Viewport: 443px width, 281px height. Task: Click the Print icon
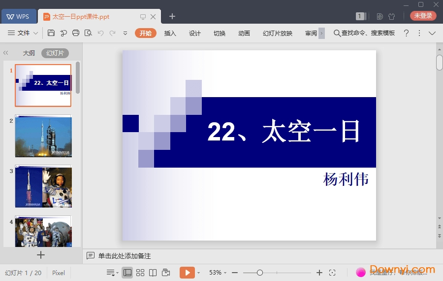(x=76, y=33)
